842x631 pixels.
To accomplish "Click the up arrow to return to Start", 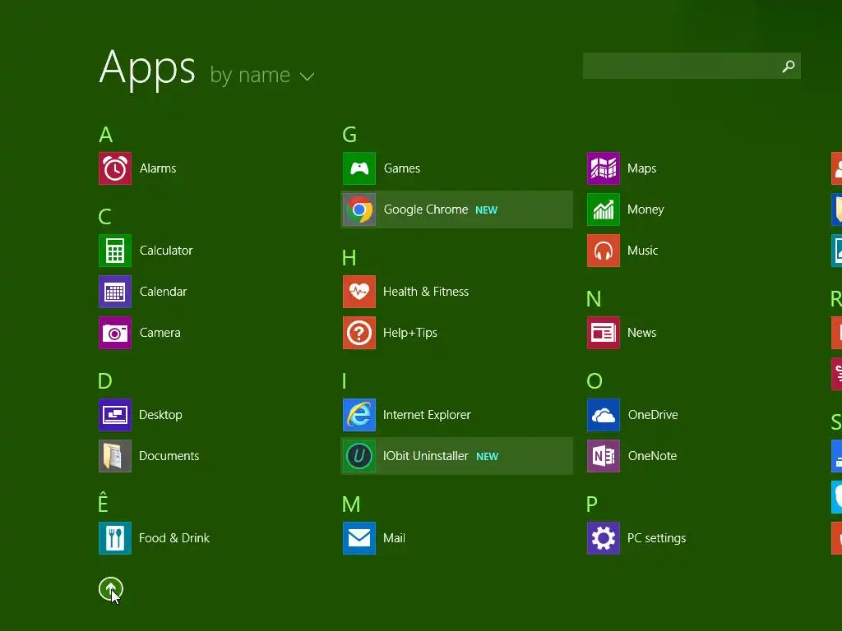I will tap(111, 589).
